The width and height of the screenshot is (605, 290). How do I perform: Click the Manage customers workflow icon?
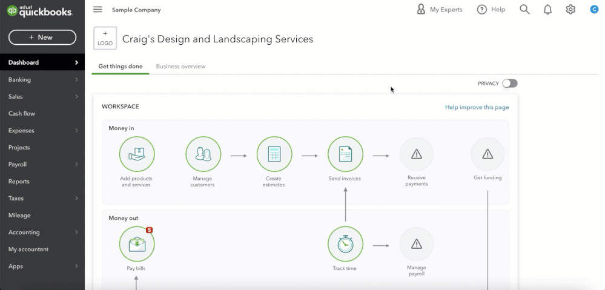[x=203, y=154]
